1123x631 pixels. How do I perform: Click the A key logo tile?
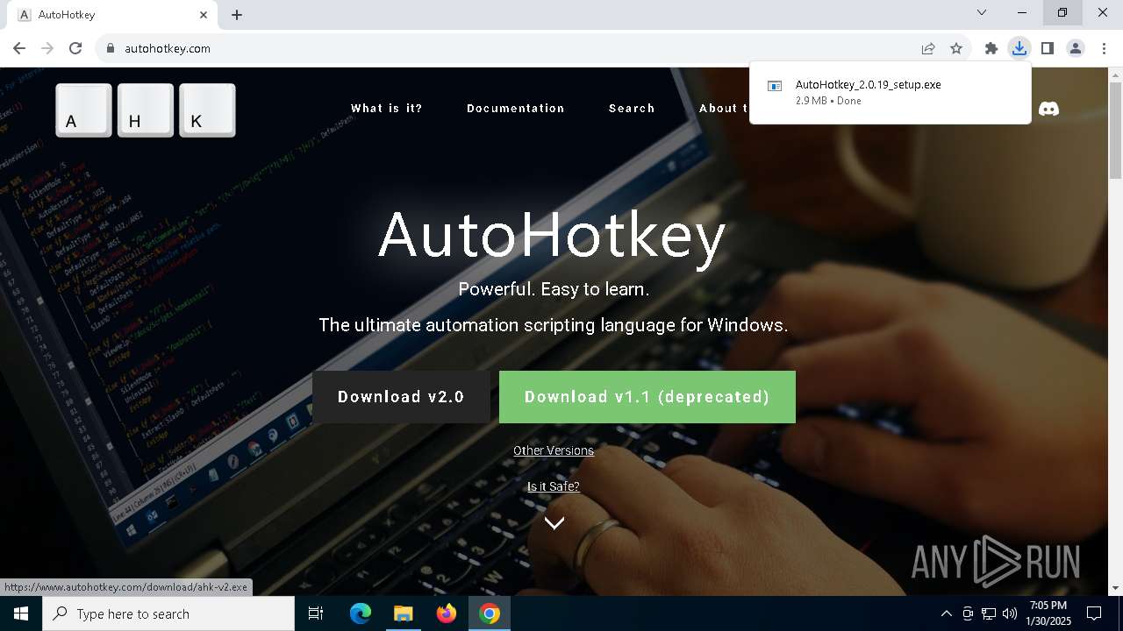click(x=83, y=110)
